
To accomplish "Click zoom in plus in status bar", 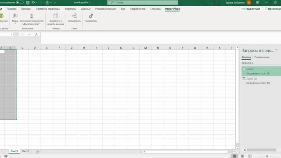I will pyautogui.click(x=278, y=156).
